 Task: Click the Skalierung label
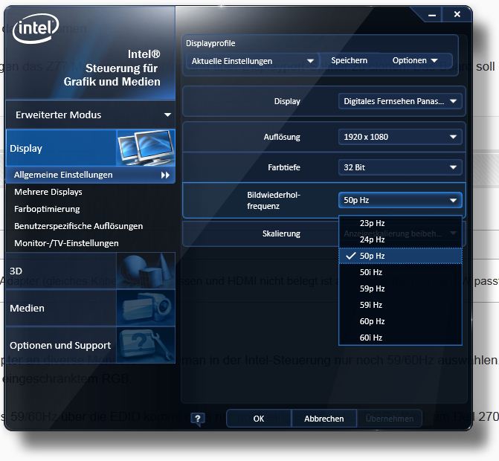pos(281,233)
